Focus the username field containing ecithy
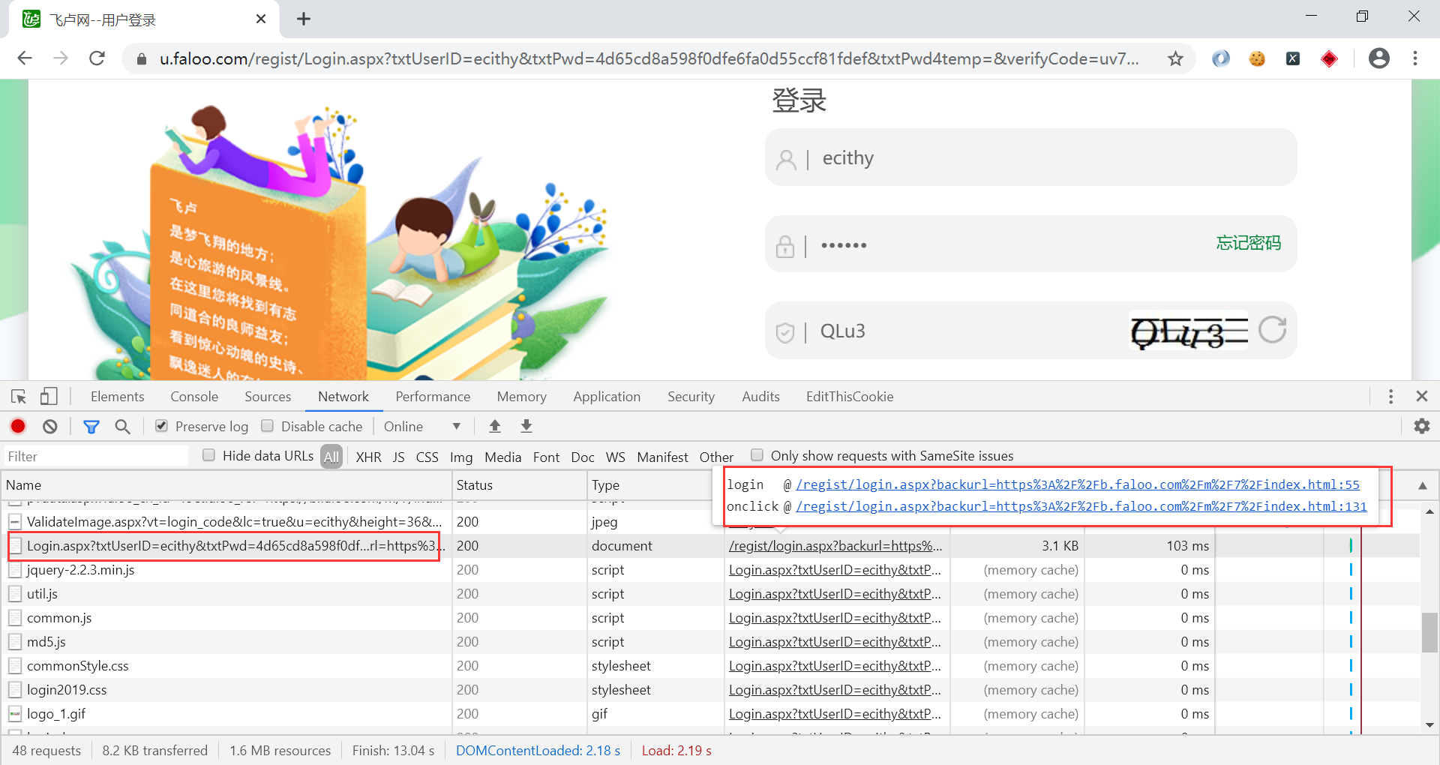Viewport: 1440px width, 765px height. tap(1031, 157)
